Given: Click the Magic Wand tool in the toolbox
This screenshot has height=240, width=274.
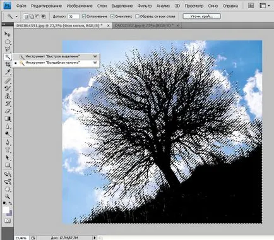Looking at the screenshot, I should (8, 57).
